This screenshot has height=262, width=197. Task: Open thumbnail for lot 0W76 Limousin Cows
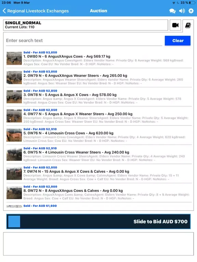[x=14, y=135]
